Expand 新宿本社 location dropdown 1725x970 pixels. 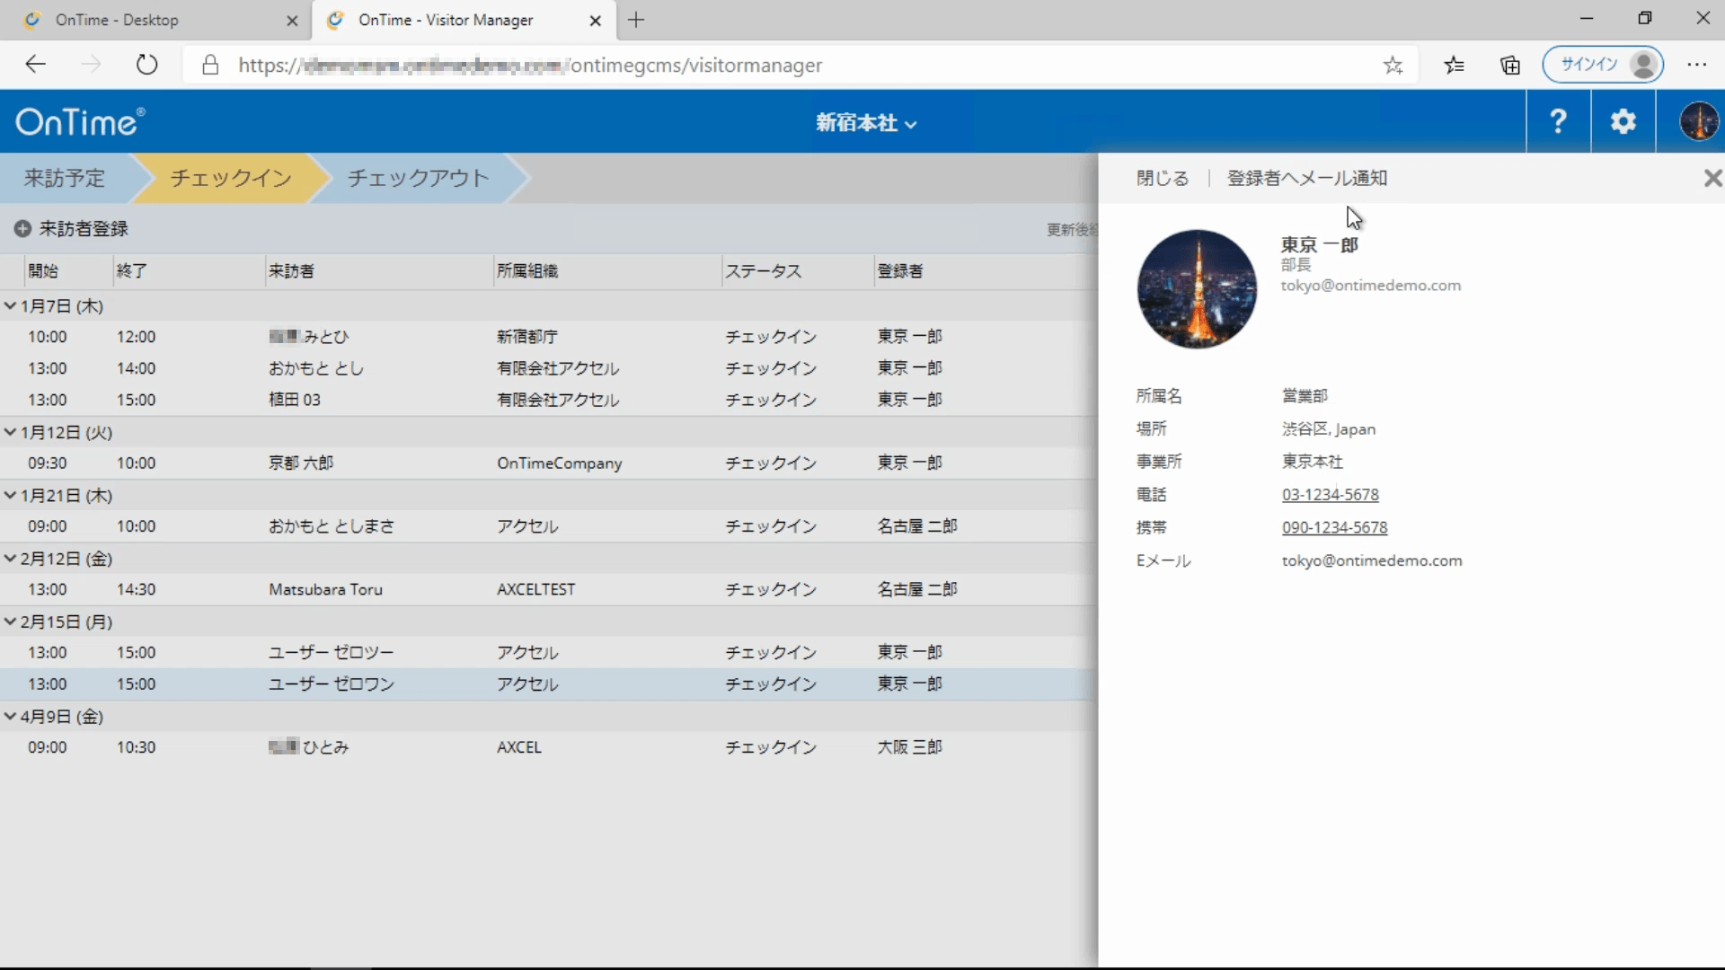click(x=866, y=123)
